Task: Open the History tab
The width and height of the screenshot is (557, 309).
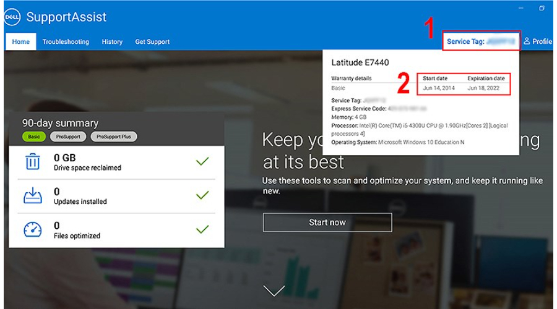Action: pyautogui.click(x=112, y=42)
